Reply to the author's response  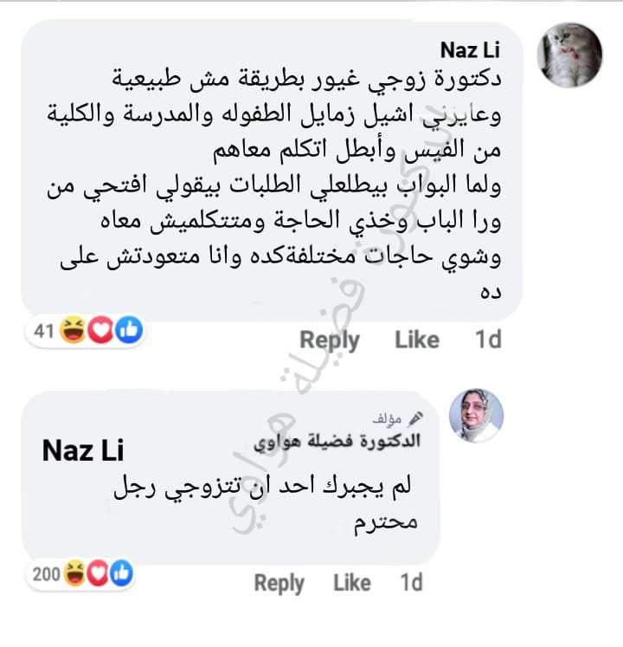click(279, 584)
